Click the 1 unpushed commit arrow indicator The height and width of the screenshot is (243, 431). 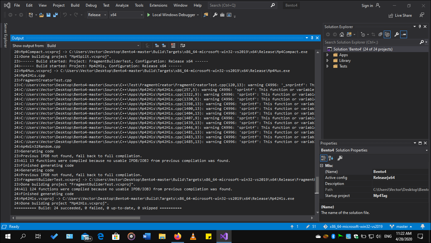click(294, 227)
